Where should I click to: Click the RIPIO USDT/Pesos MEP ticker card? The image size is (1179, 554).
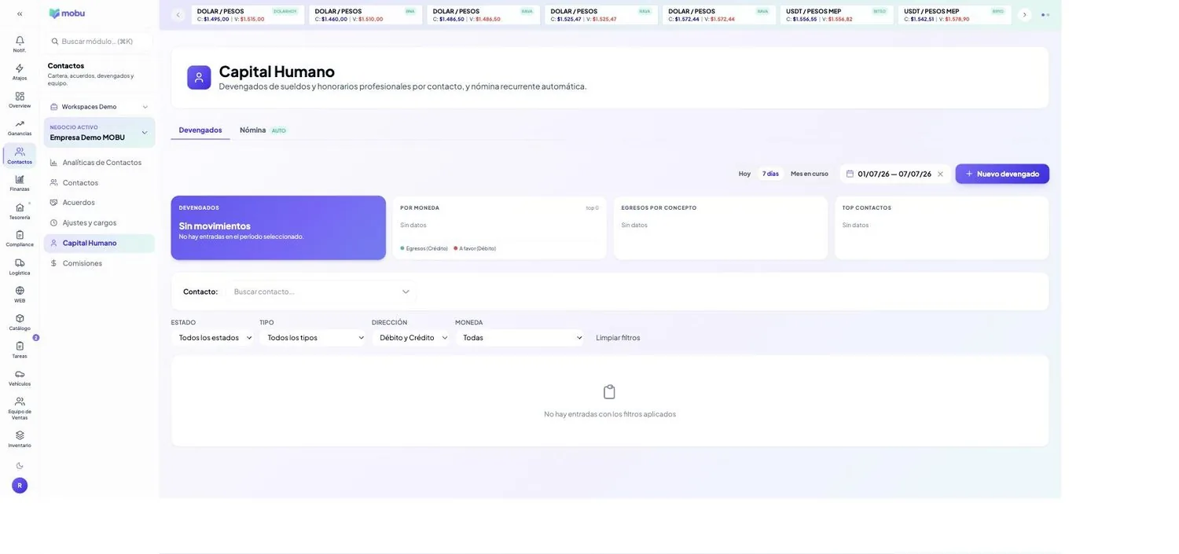[955, 15]
